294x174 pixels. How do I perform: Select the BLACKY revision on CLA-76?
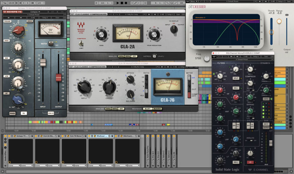click(157, 109)
